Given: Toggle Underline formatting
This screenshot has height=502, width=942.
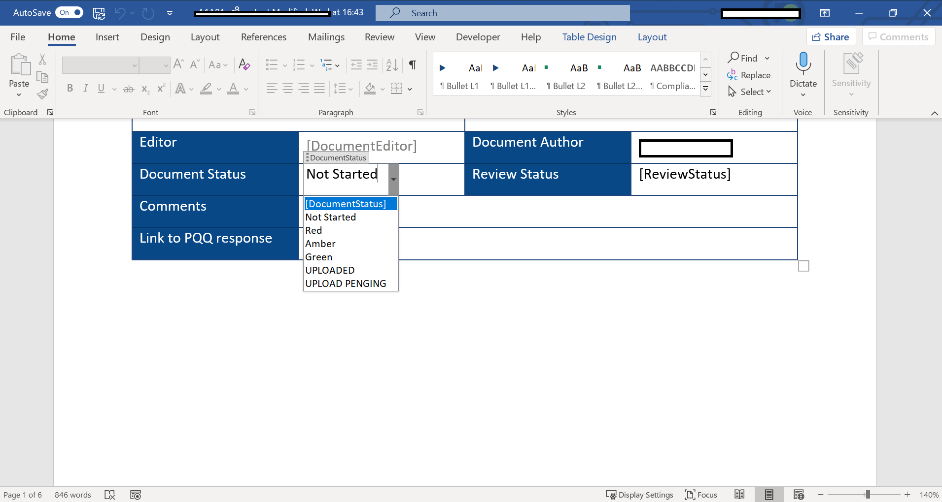Looking at the screenshot, I should [101, 89].
